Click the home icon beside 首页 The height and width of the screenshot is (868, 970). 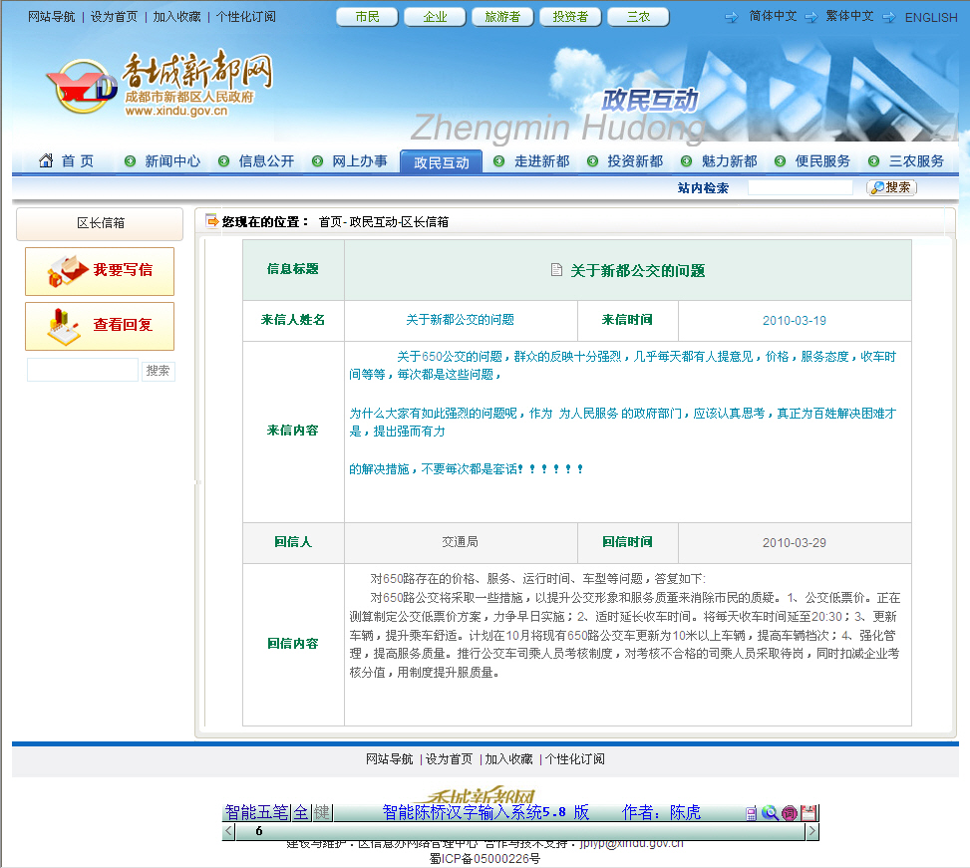pyautogui.click(x=46, y=160)
